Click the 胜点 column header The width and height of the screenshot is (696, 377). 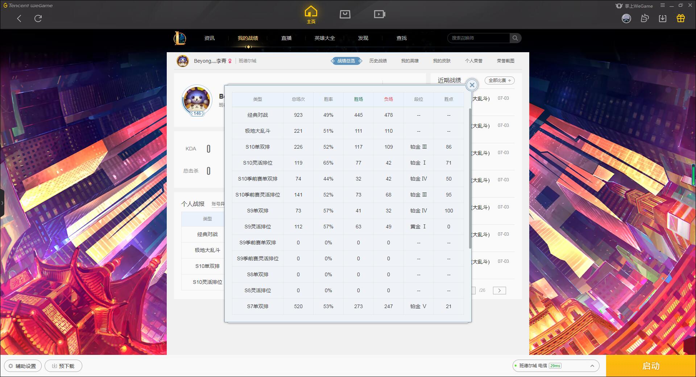click(x=449, y=99)
